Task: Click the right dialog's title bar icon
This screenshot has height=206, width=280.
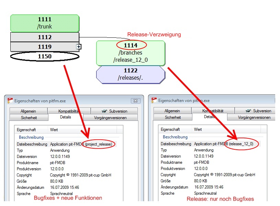Action: coord(154,100)
